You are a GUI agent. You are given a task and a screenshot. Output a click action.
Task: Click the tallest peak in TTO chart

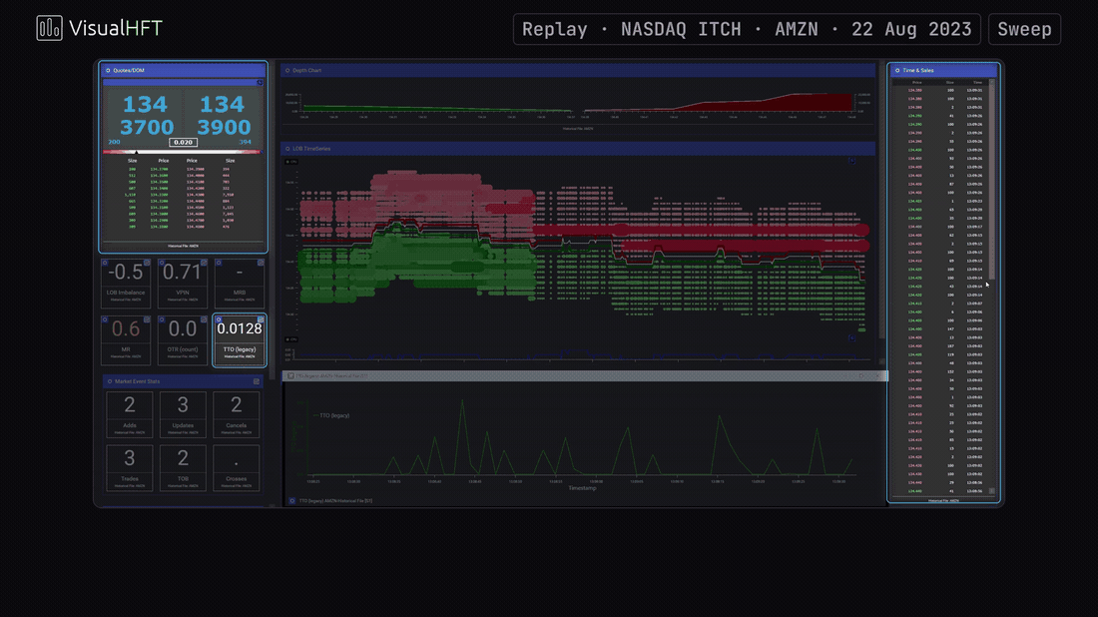[462, 402]
